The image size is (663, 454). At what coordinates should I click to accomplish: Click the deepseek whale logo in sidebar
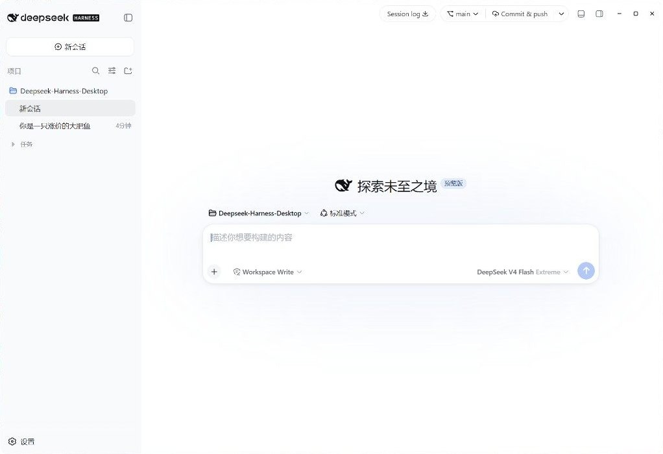tap(13, 18)
